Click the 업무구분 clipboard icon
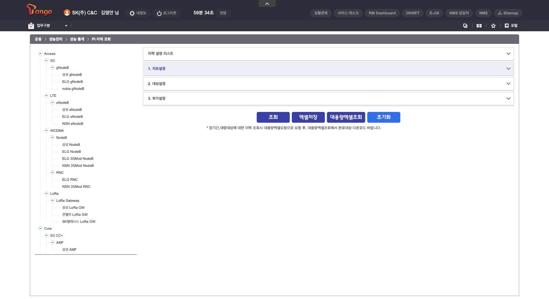The width and height of the screenshot is (549, 299). point(31,25)
